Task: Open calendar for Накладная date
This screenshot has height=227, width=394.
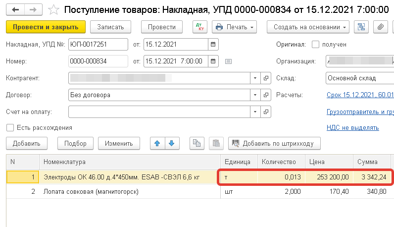Action: click(213, 45)
